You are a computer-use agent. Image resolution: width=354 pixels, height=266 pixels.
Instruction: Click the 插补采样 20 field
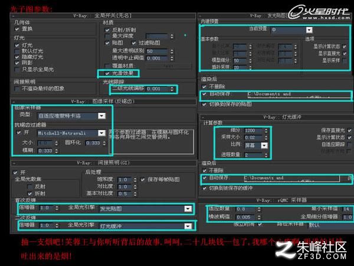240,67
